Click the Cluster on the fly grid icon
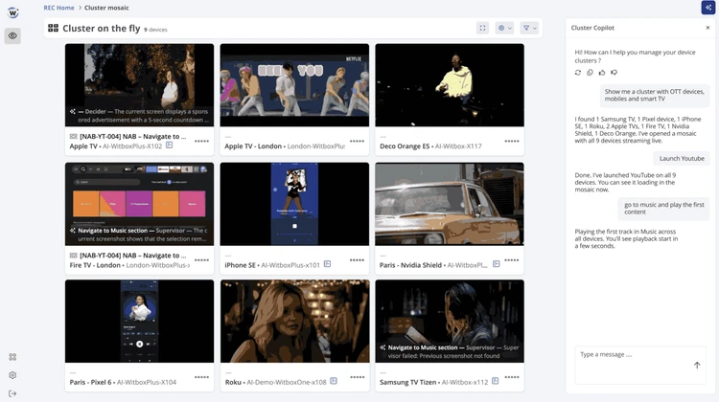Viewport: 719px width, 402px height. [53, 29]
